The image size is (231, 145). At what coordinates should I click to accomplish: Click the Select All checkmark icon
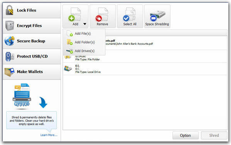[129, 14]
